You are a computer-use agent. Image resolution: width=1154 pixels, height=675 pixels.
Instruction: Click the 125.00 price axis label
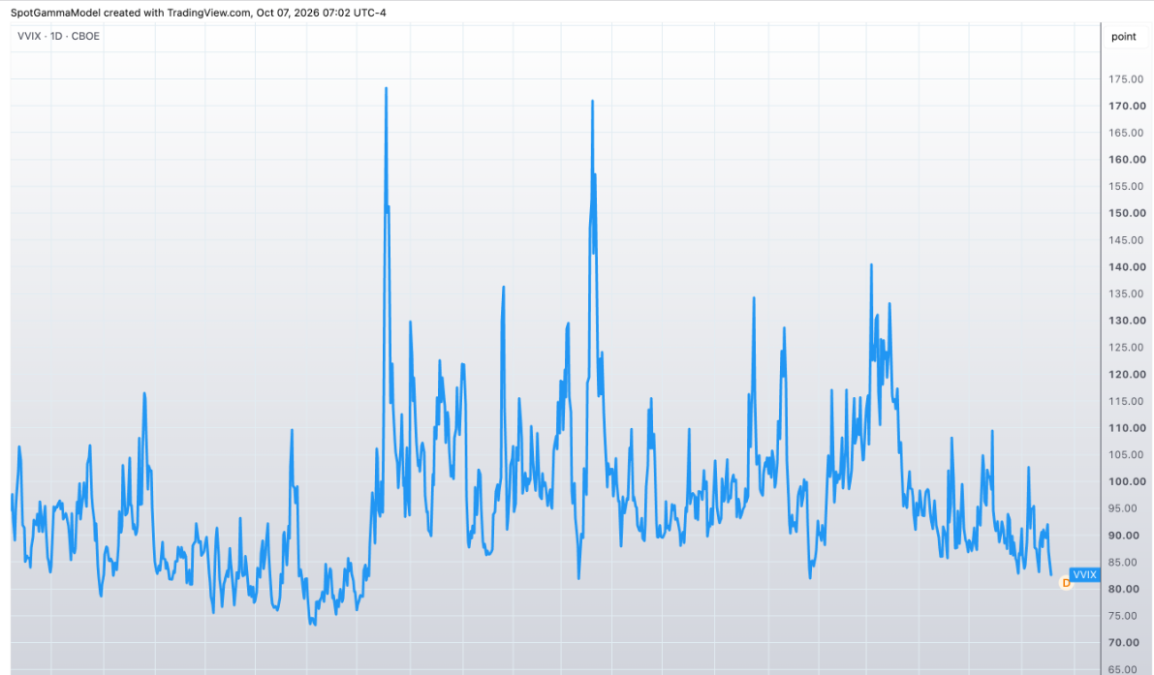[x=1126, y=348]
